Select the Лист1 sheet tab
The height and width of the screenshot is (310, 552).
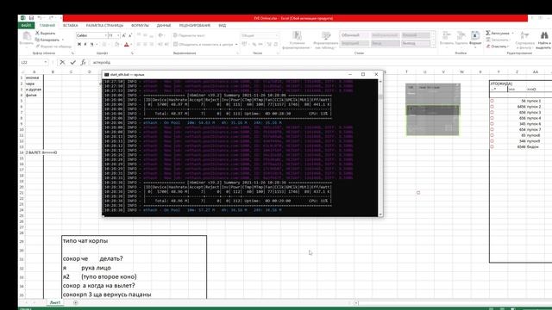(x=55, y=302)
